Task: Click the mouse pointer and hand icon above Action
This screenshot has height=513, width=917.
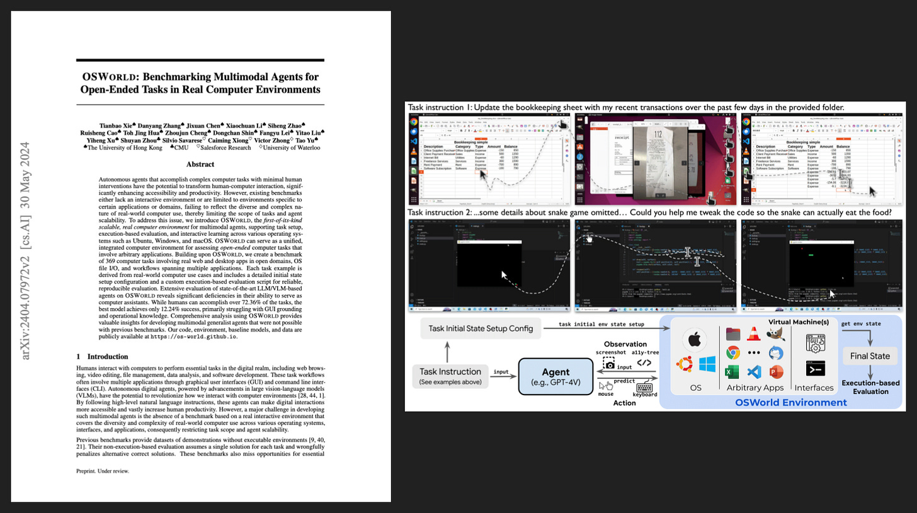Action: click(605, 385)
